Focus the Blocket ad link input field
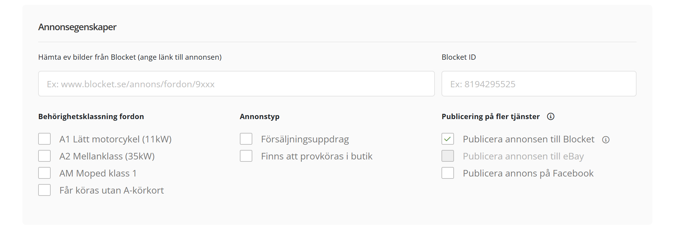 236,84
